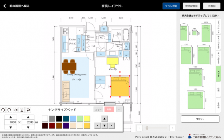
Task: Click the リセット reset button
Action: click(200, 119)
